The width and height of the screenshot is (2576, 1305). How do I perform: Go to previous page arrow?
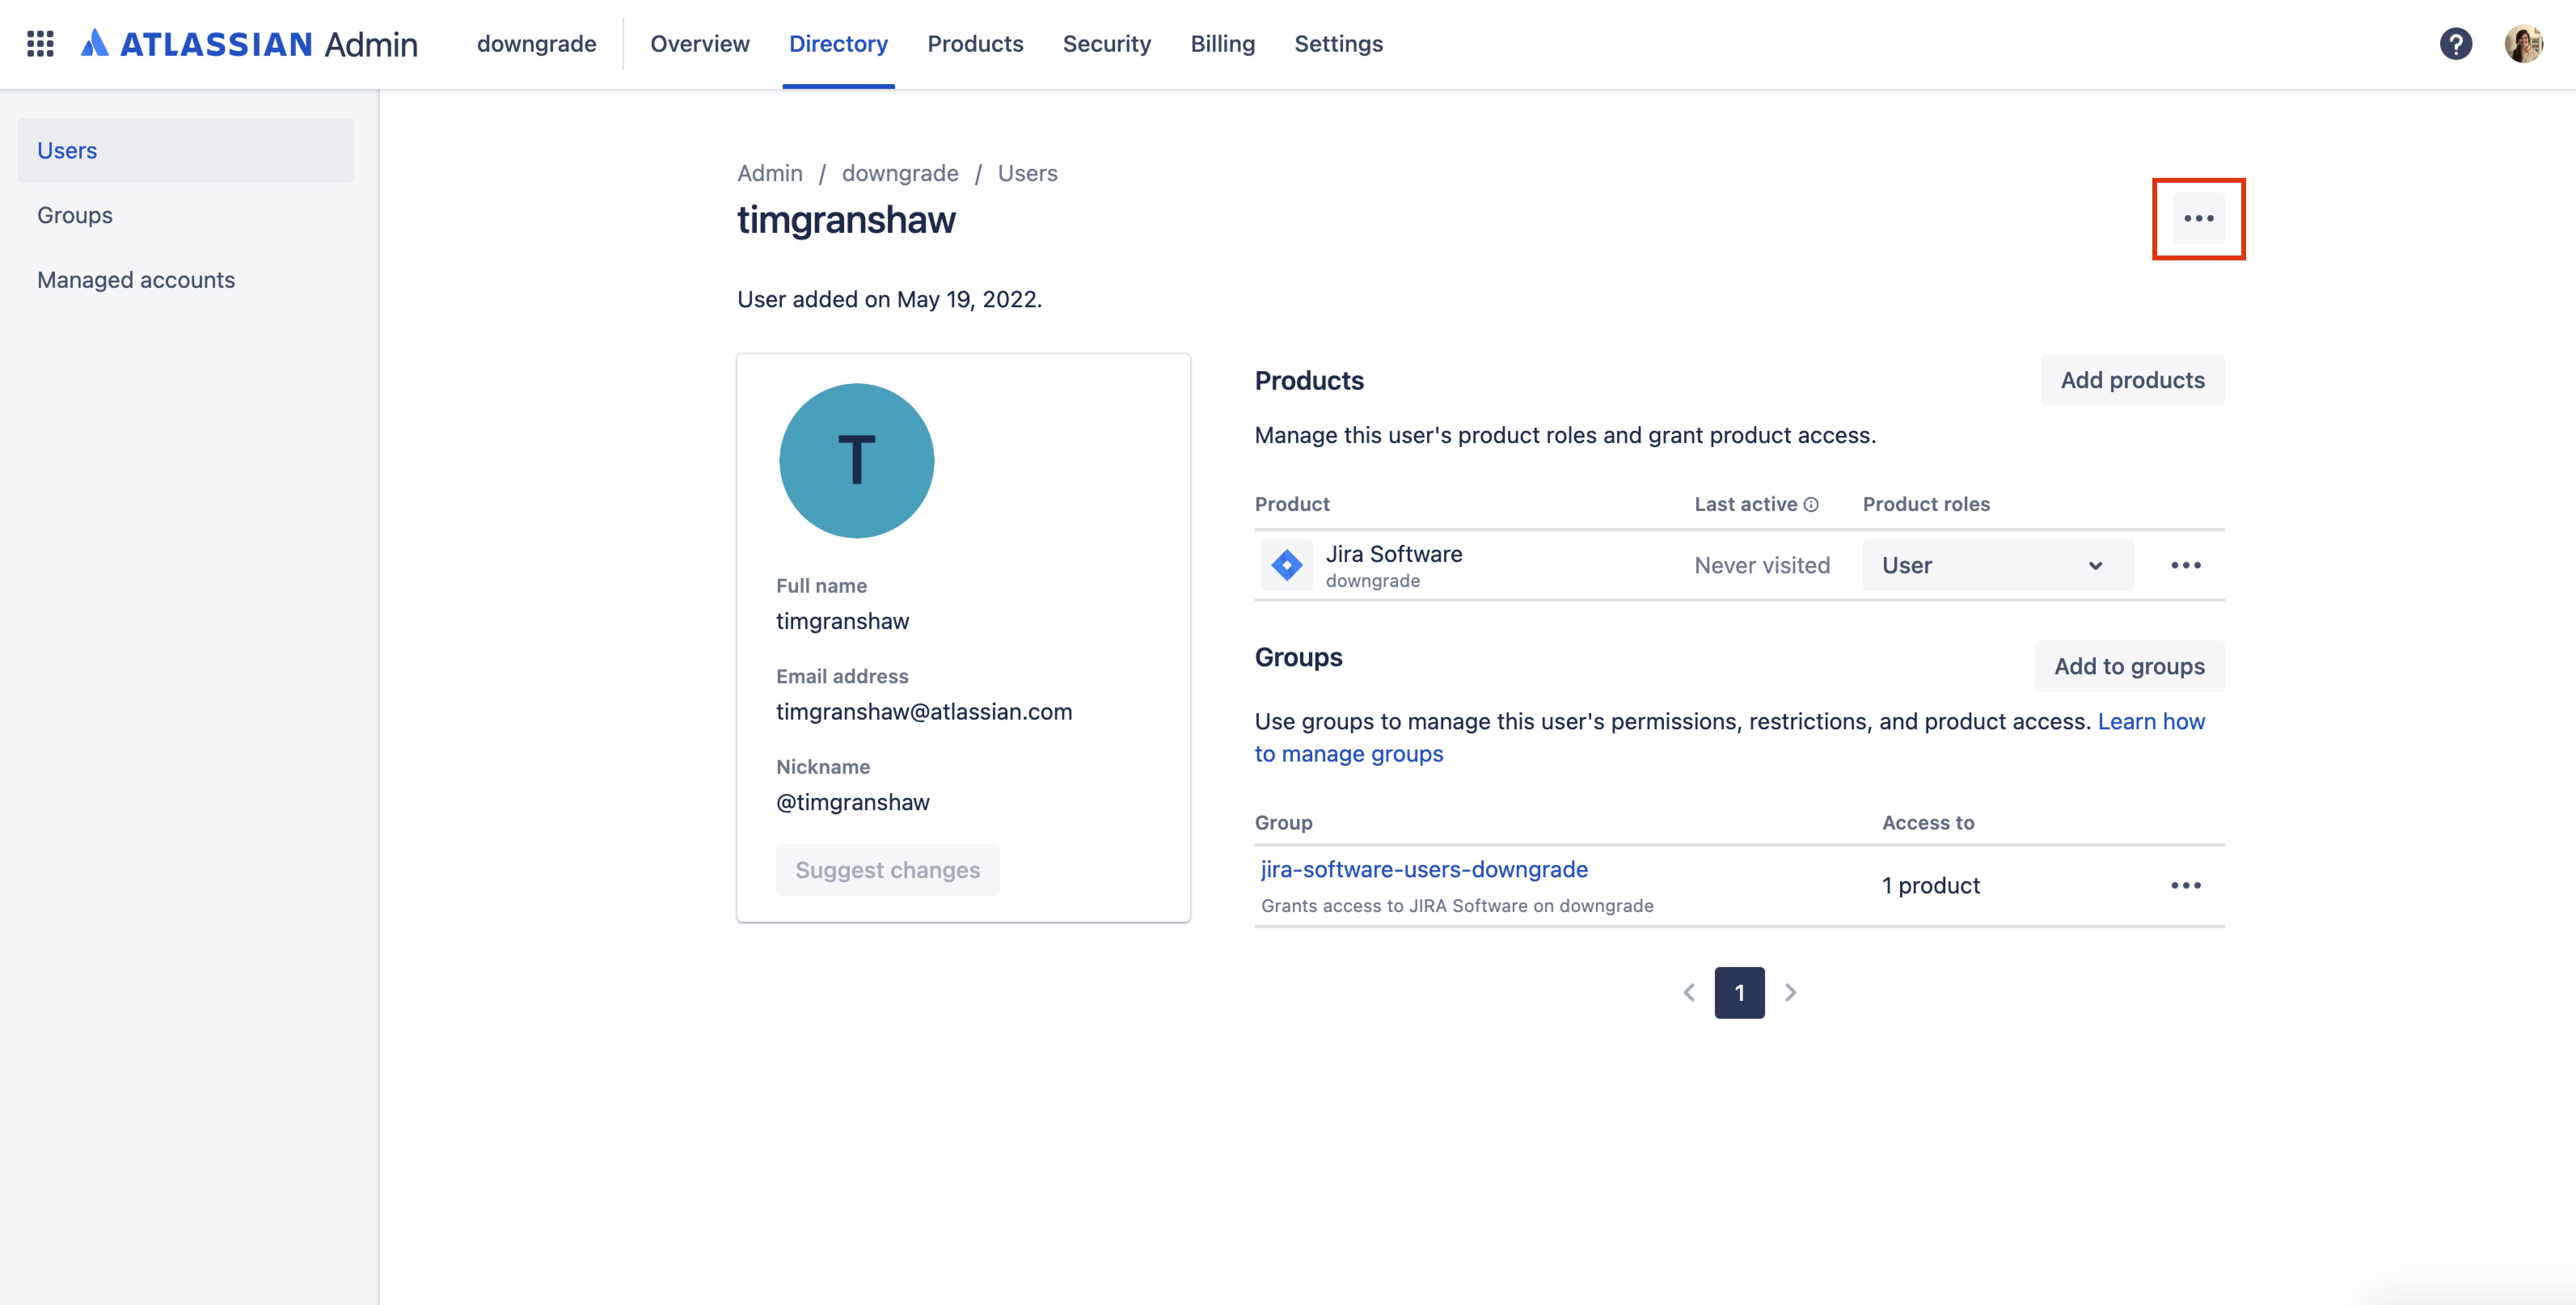[1689, 992]
